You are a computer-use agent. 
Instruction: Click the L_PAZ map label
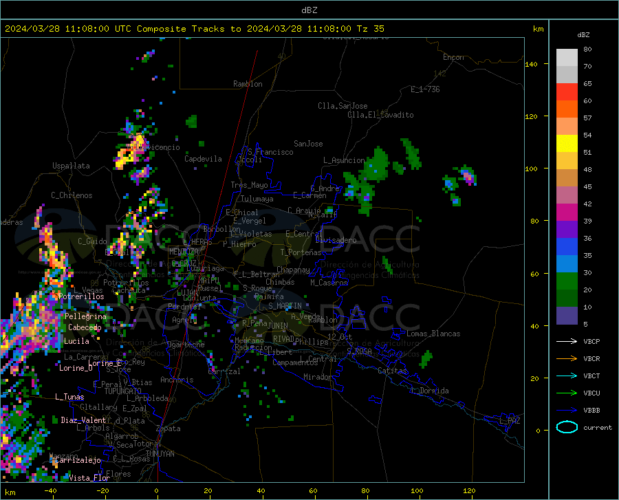point(510,421)
